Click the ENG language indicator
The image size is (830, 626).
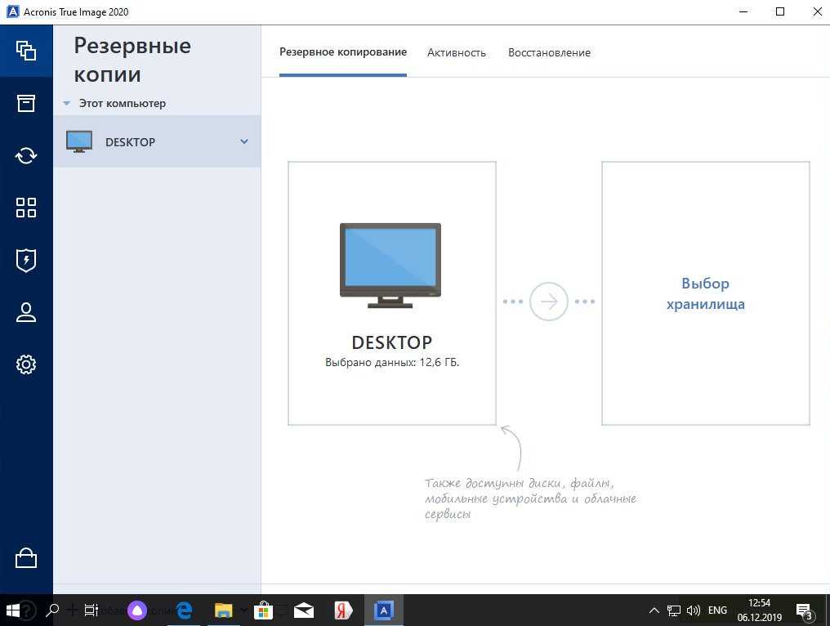click(717, 610)
